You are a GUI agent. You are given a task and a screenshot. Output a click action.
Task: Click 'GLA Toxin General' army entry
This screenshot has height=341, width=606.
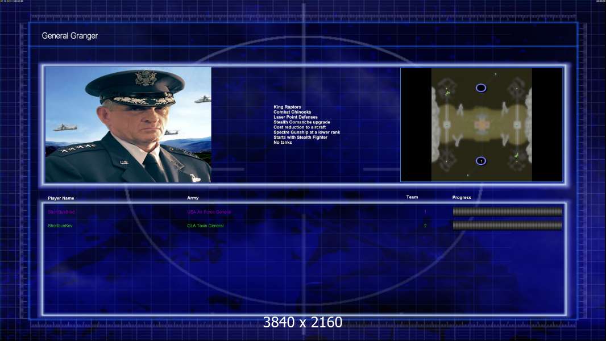point(205,226)
